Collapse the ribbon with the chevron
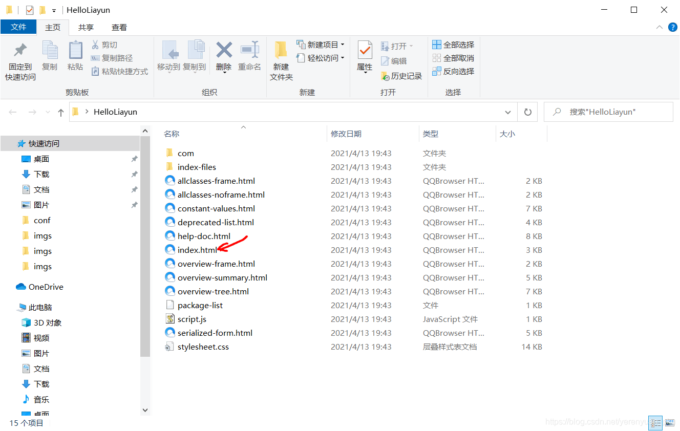This screenshot has height=431, width=680. [x=660, y=27]
